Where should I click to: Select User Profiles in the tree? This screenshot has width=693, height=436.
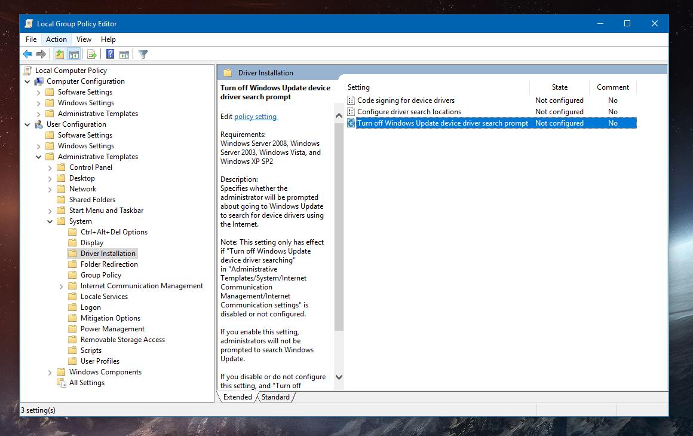[x=100, y=361]
